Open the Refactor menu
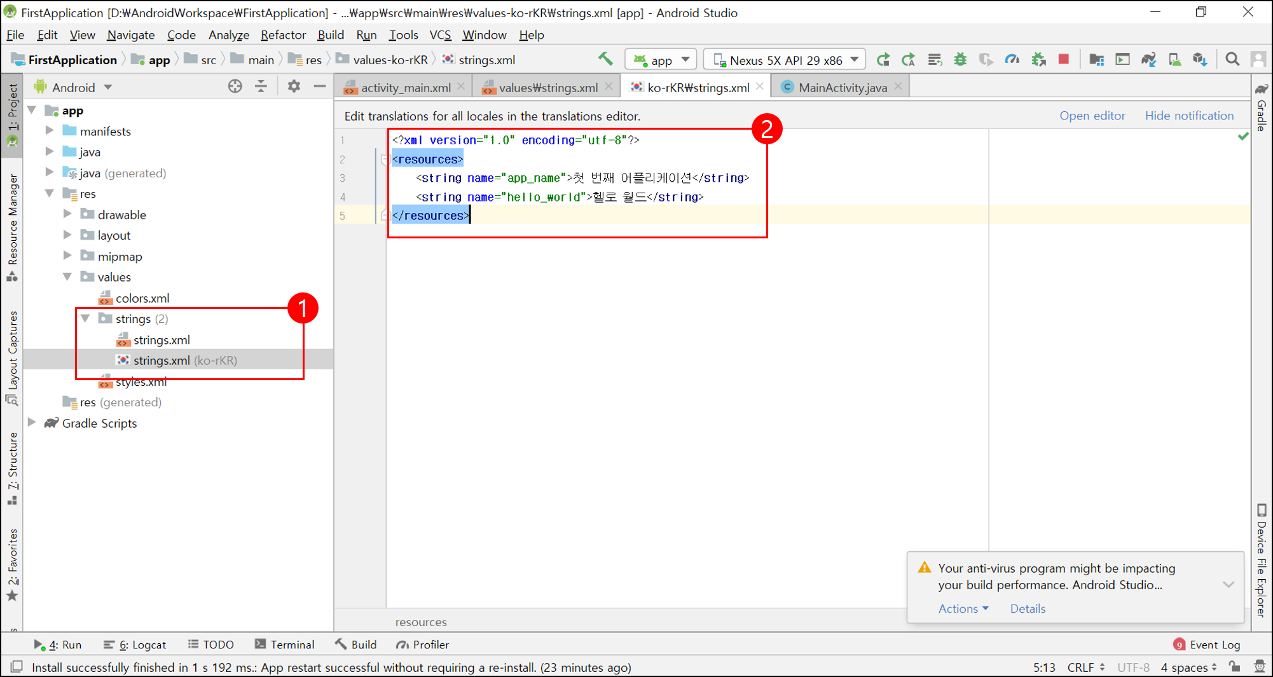Screen dimensions: 1273x677 283,35
